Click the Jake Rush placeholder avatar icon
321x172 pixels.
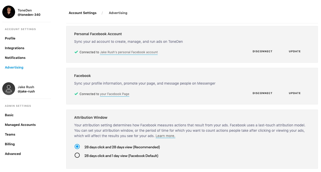[9, 89]
